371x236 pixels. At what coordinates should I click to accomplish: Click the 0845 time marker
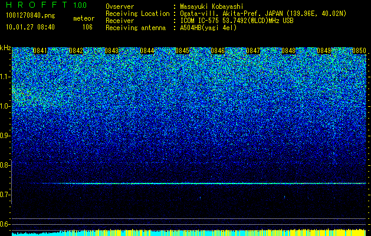[x=182, y=51]
